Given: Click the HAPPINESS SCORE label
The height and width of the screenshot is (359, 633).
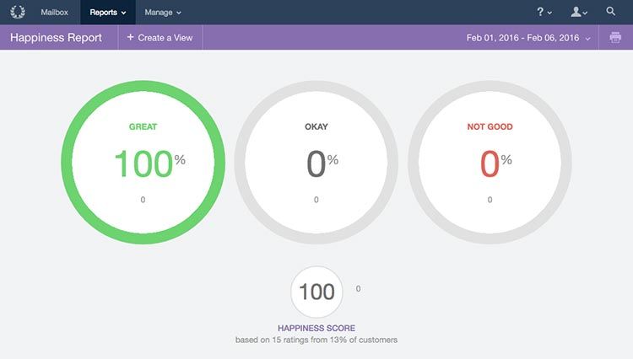Looking at the screenshot, I should coord(316,328).
